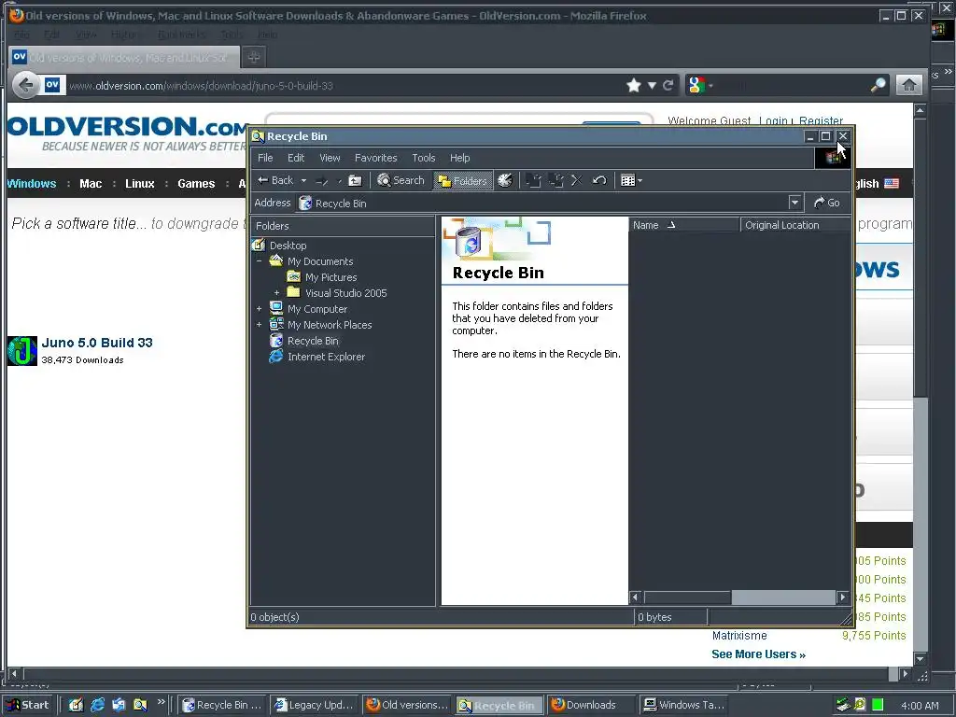The width and height of the screenshot is (956, 717).
Task: Switch to Windows Task Manager taskbar button
Action: tap(683, 705)
